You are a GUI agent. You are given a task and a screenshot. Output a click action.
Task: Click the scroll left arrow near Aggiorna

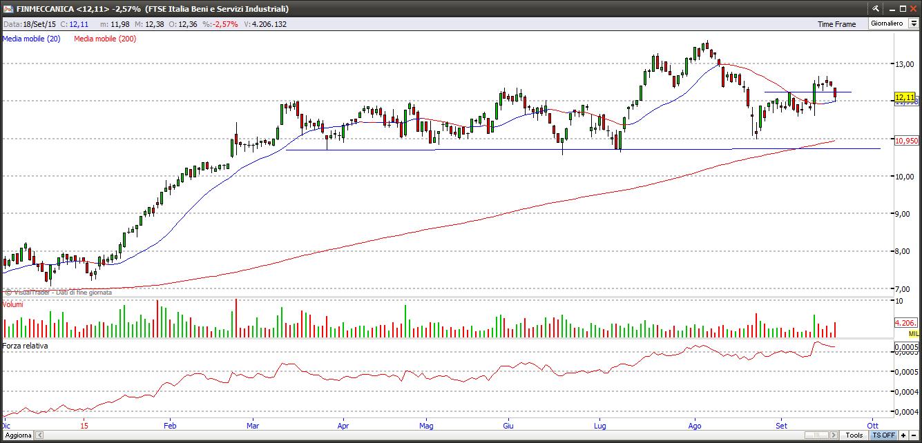(x=39, y=435)
